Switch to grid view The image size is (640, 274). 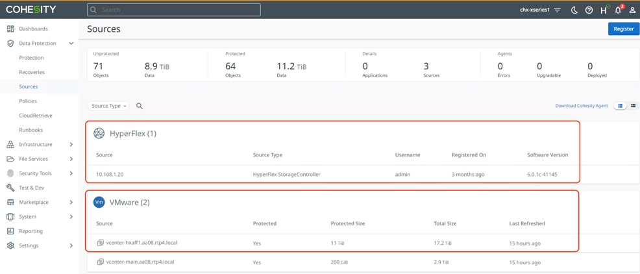coord(633,106)
